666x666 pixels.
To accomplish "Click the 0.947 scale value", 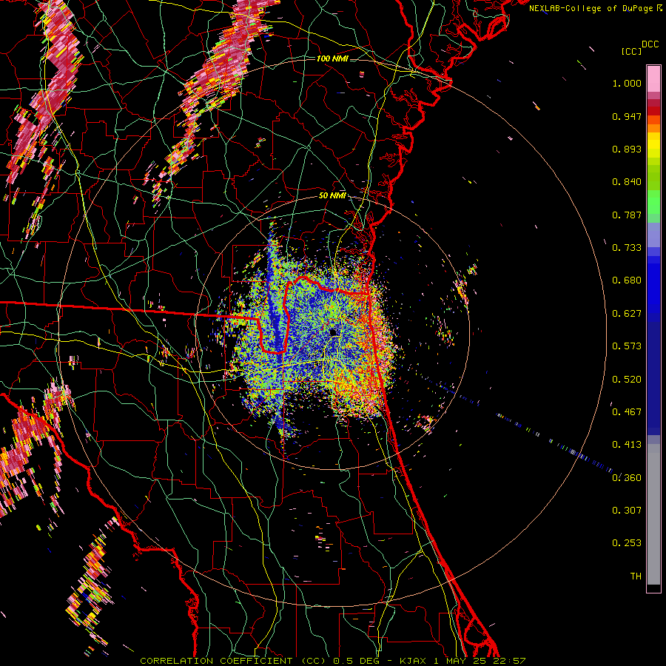I will (x=627, y=116).
